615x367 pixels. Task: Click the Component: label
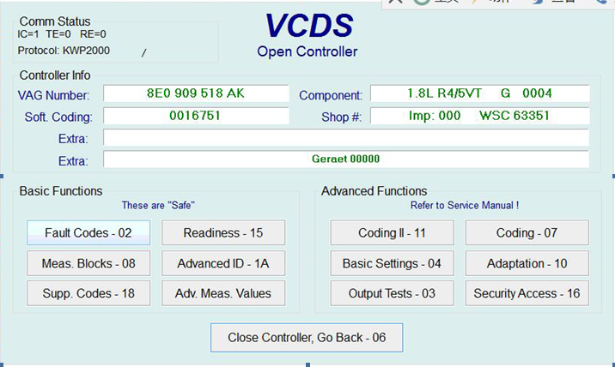pyautogui.click(x=331, y=95)
